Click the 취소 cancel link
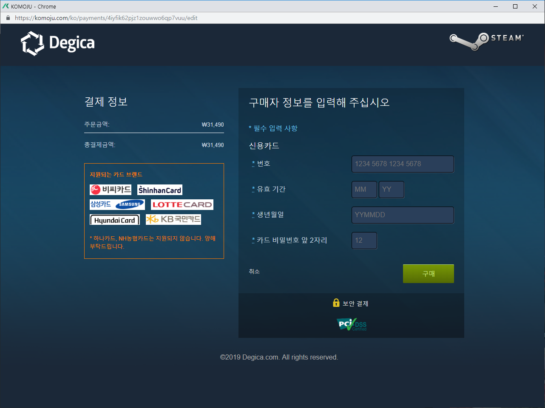Viewport: 545px width, 408px height. tap(254, 271)
